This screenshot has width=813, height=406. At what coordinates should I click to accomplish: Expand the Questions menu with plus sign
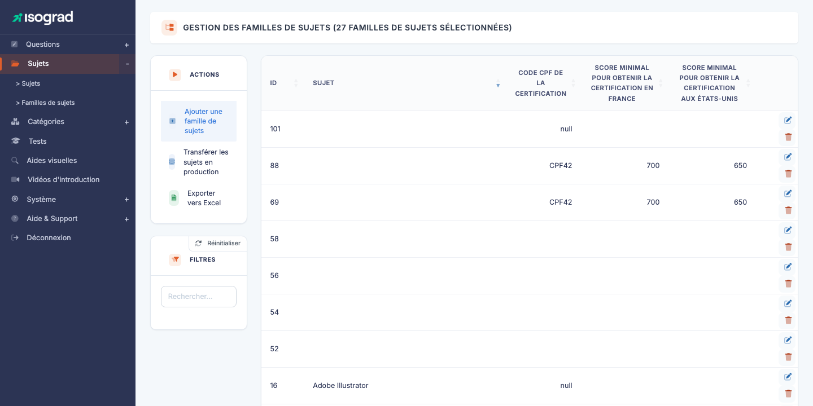[126, 45]
